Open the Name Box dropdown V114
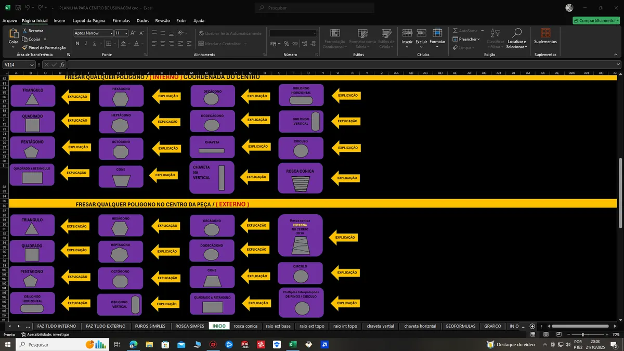Screen dimensions: 624x351 [x=32, y=64]
